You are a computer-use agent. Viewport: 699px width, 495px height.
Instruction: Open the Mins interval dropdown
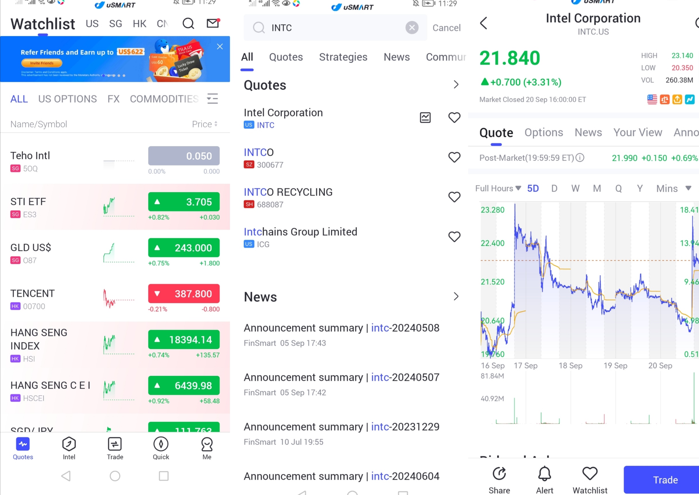pos(674,188)
